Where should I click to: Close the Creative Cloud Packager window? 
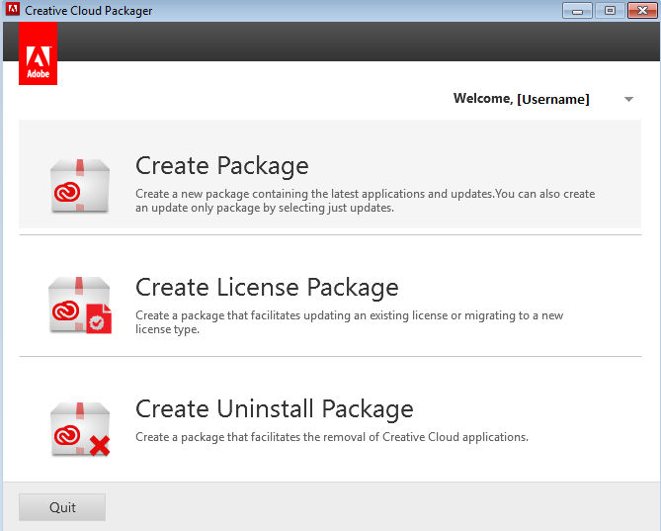tap(642, 11)
